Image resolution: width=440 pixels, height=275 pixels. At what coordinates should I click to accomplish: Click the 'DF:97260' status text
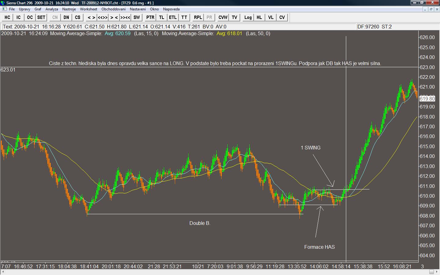pyautogui.click(x=368, y=27)
